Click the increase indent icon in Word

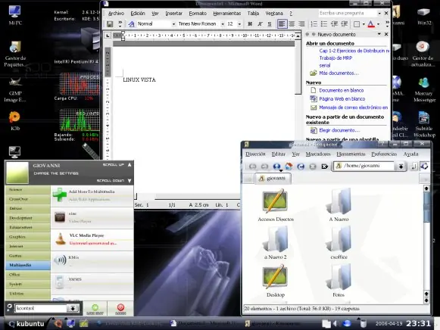point(344,24)
